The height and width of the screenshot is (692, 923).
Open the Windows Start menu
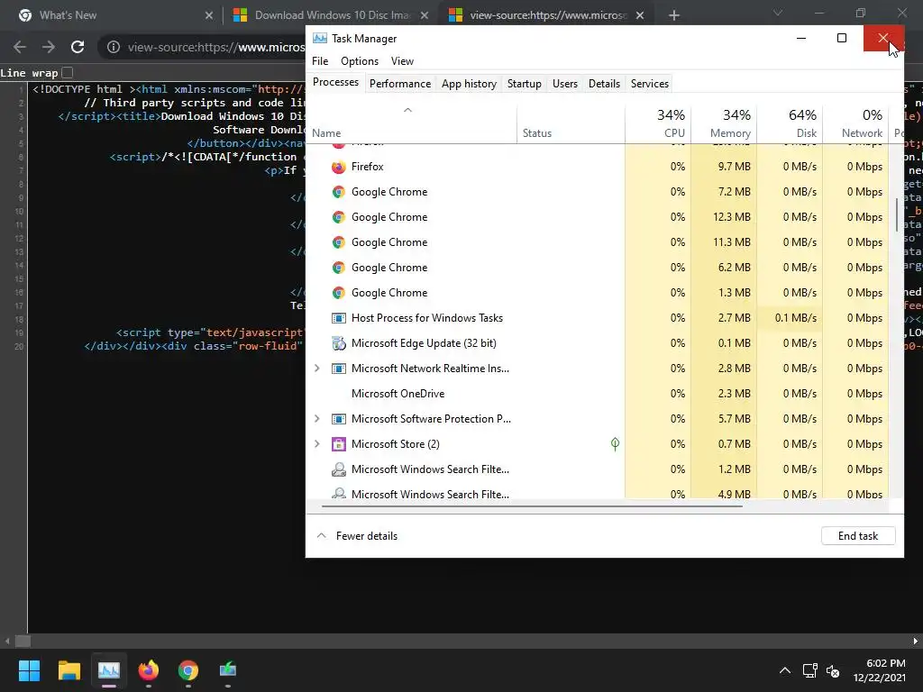tap(29, 669)
